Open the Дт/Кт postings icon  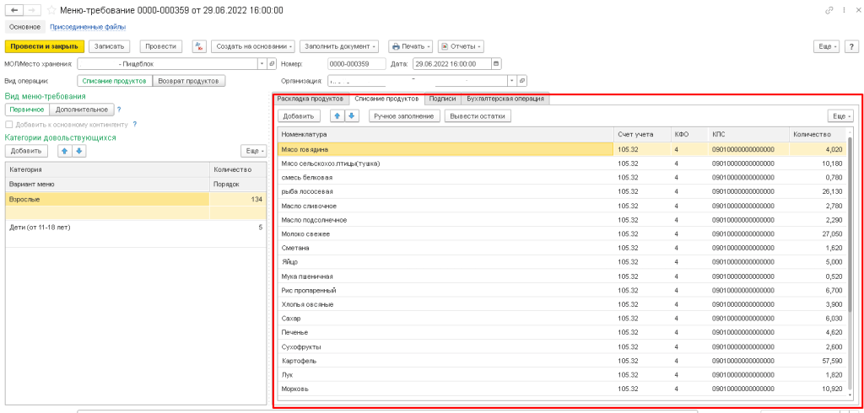[x=199, y=46]
